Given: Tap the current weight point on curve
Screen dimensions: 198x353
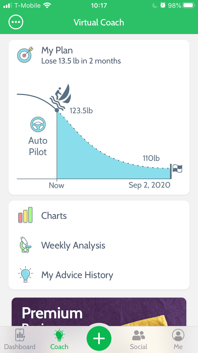Looking at the screenshot, I should tap(57, 110).
